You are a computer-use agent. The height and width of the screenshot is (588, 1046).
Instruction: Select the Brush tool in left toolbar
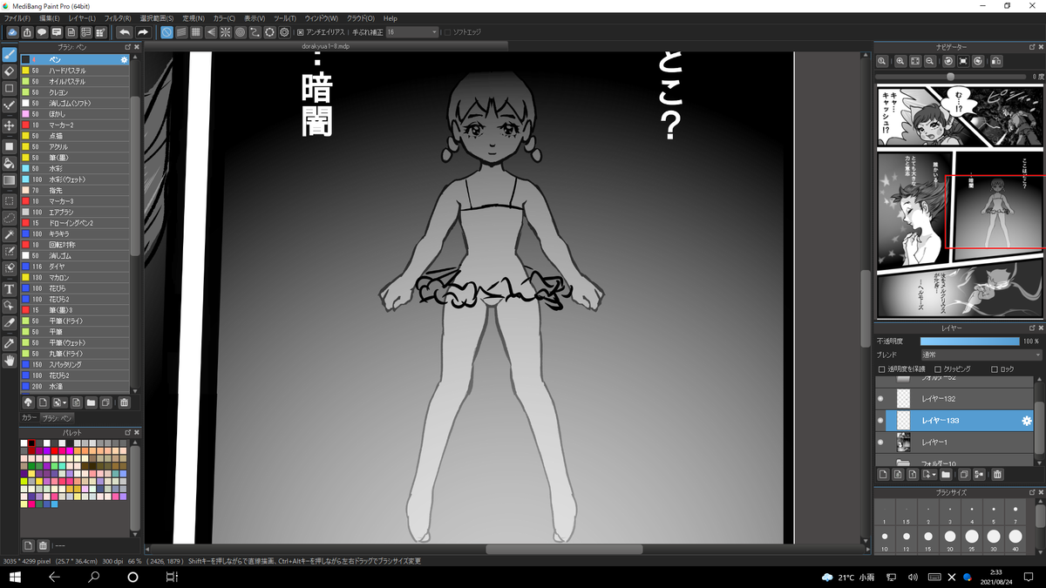[10, 55]
